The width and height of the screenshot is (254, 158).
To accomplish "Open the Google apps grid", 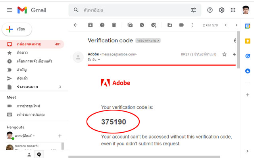I will pos(233,10).
